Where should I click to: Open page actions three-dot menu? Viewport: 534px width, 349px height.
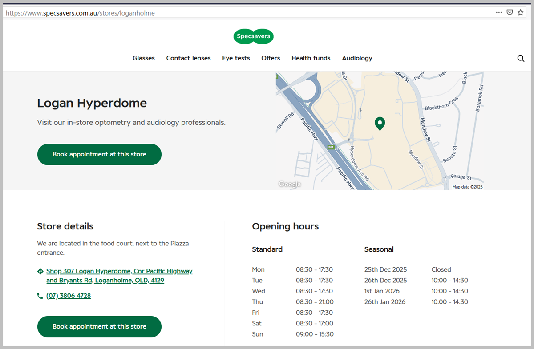click(499, 13)
